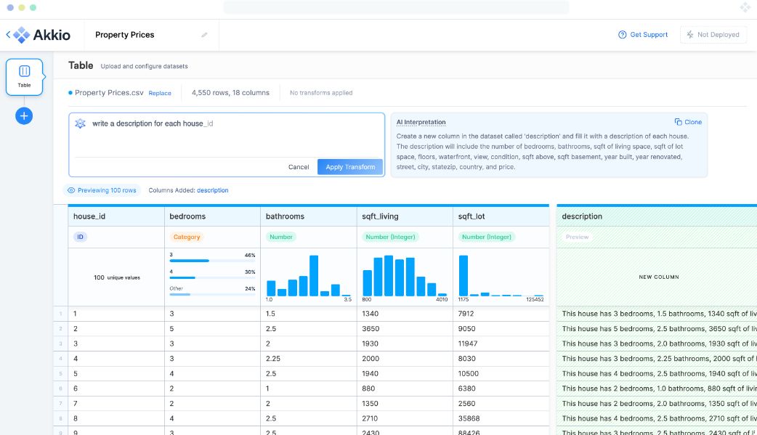Select the sqft_lot column header
The width and height of the screenshot is (757, 435).
pos(501,216)
